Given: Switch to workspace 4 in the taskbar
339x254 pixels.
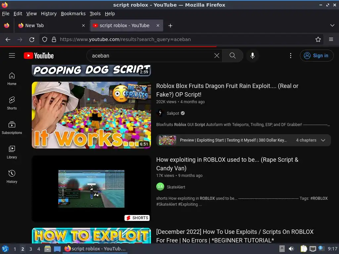Looking at the screenshot, I should click(39, 249).
